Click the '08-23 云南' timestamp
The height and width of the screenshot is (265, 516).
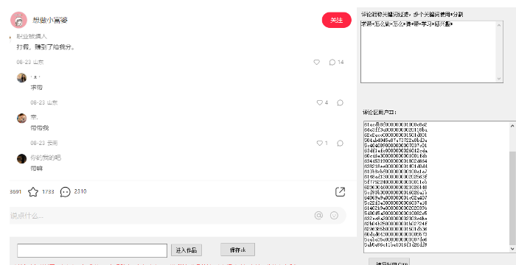44,143
